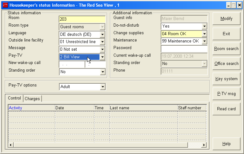Select the Control tab
Viewport: 244px width, 154px height.
[x=15, y=99]
